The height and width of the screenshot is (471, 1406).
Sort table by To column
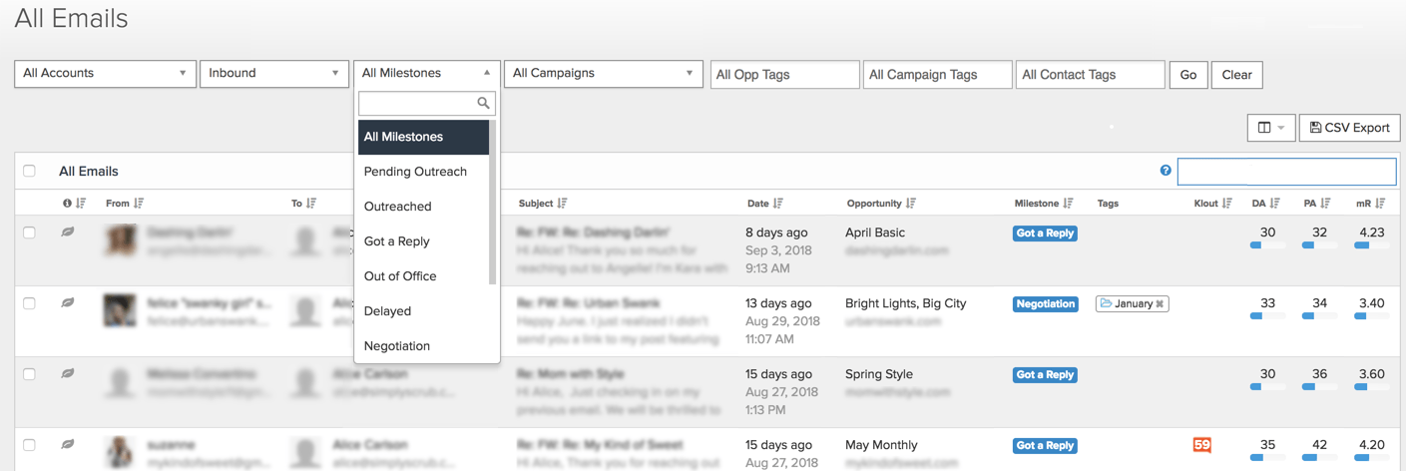pyautogui.click(x=303, y=204)
